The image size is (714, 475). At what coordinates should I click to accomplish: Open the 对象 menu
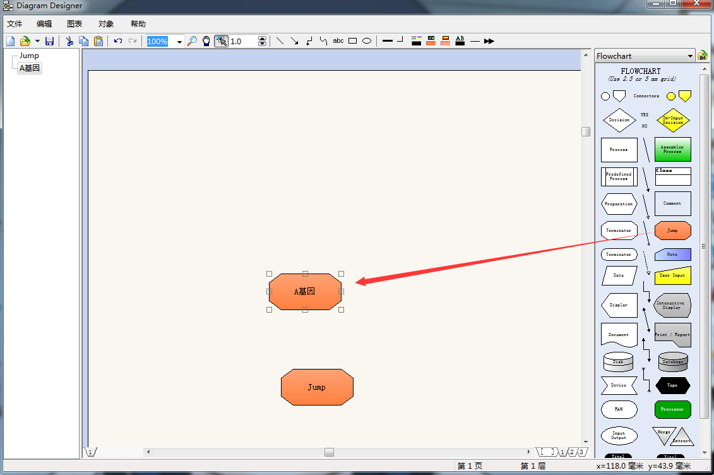click(106, 24)
